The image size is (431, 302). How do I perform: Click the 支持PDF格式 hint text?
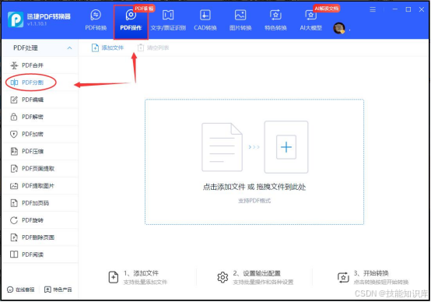(254, 201)
